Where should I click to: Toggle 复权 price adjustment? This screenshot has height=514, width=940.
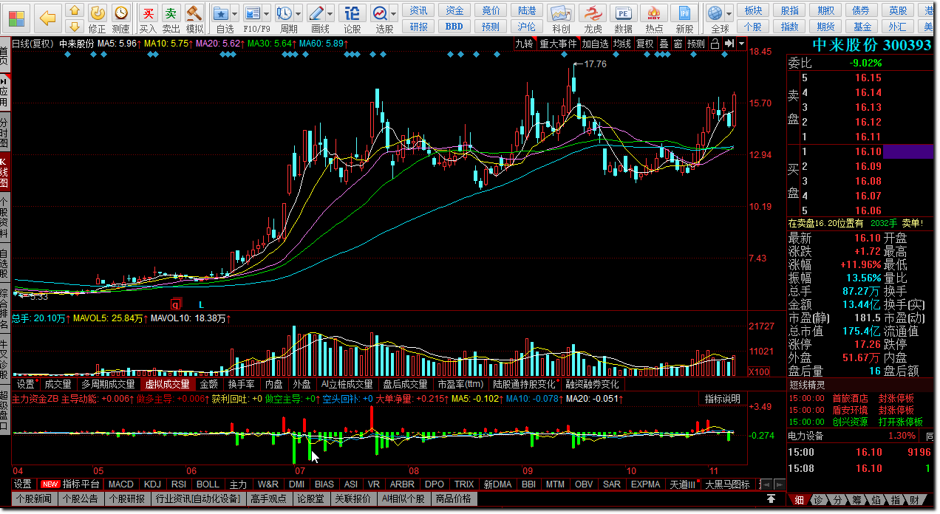[x=645, y=44]
